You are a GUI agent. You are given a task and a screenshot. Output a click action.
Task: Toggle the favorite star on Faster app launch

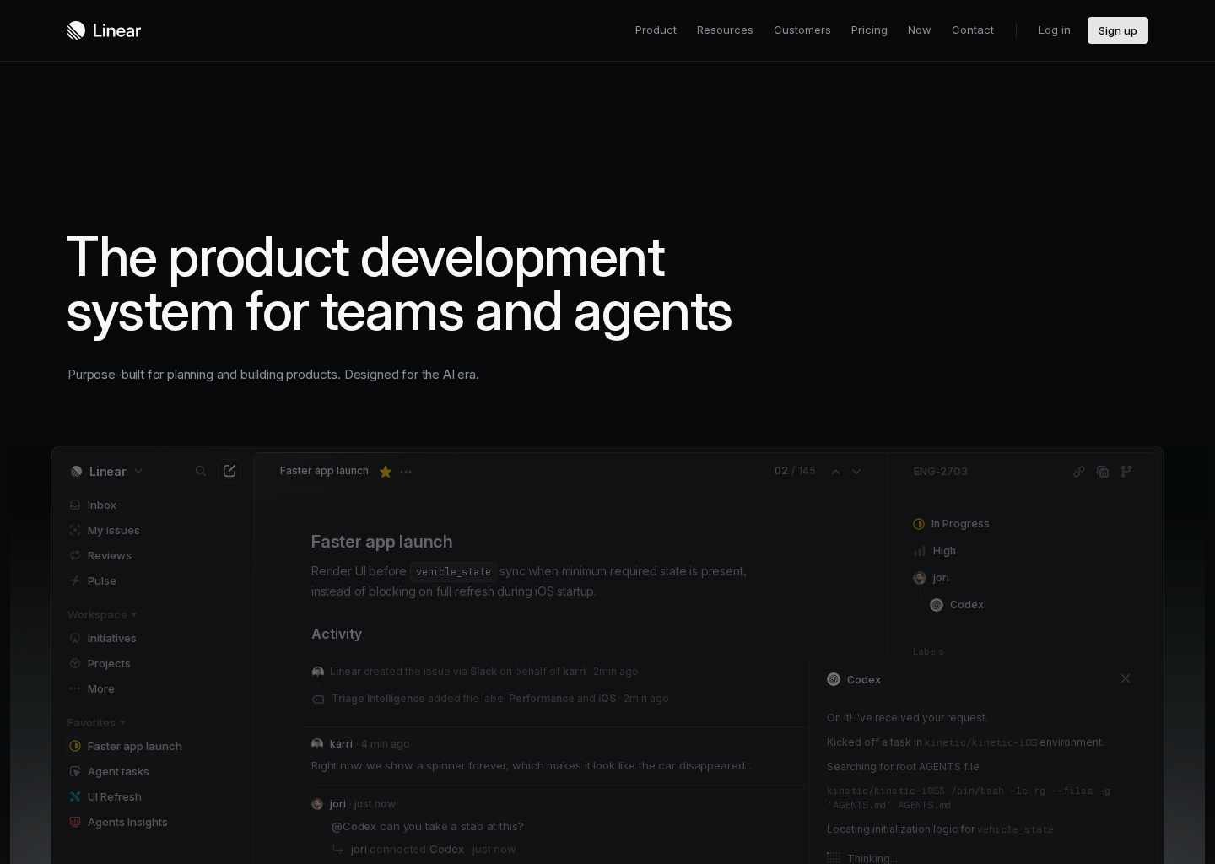386,472
